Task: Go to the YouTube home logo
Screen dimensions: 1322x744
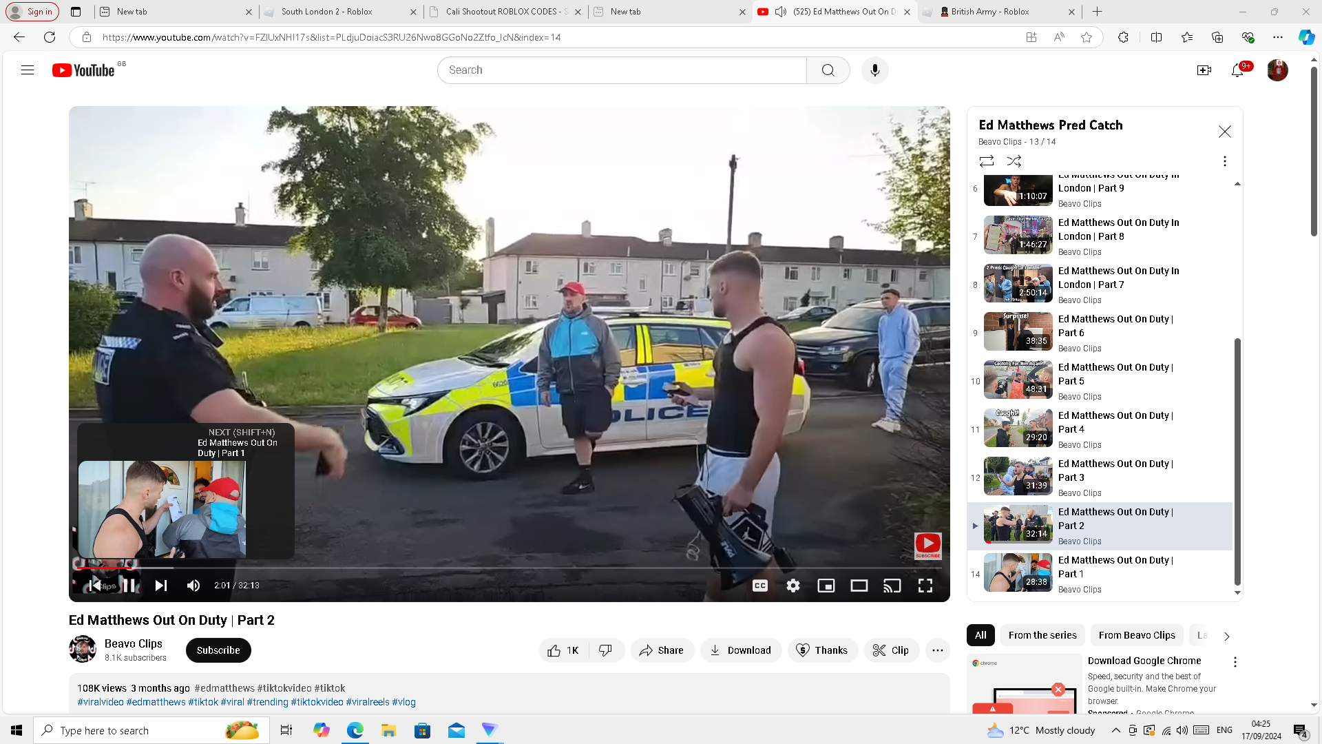Action: 83,70
